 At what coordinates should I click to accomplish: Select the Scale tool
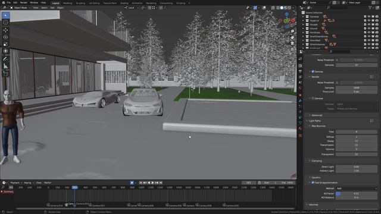point(5,44)
